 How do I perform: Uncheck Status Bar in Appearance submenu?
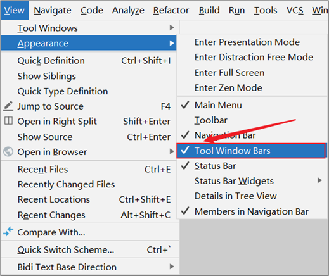[x=252, y=166]
